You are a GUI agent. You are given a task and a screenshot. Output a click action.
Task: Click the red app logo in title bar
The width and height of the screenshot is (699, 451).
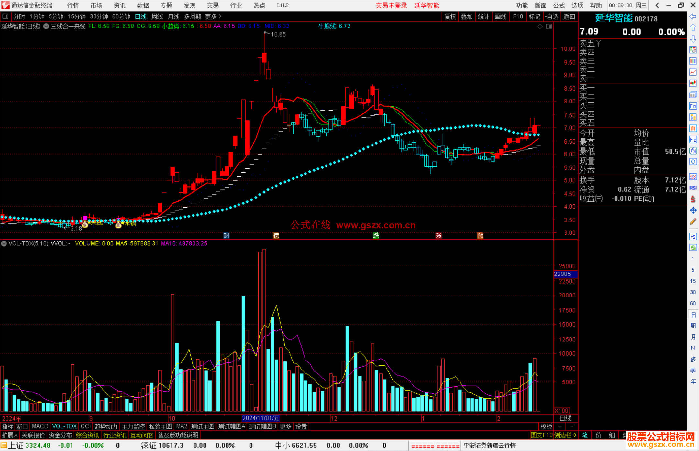tap(5, 5)
